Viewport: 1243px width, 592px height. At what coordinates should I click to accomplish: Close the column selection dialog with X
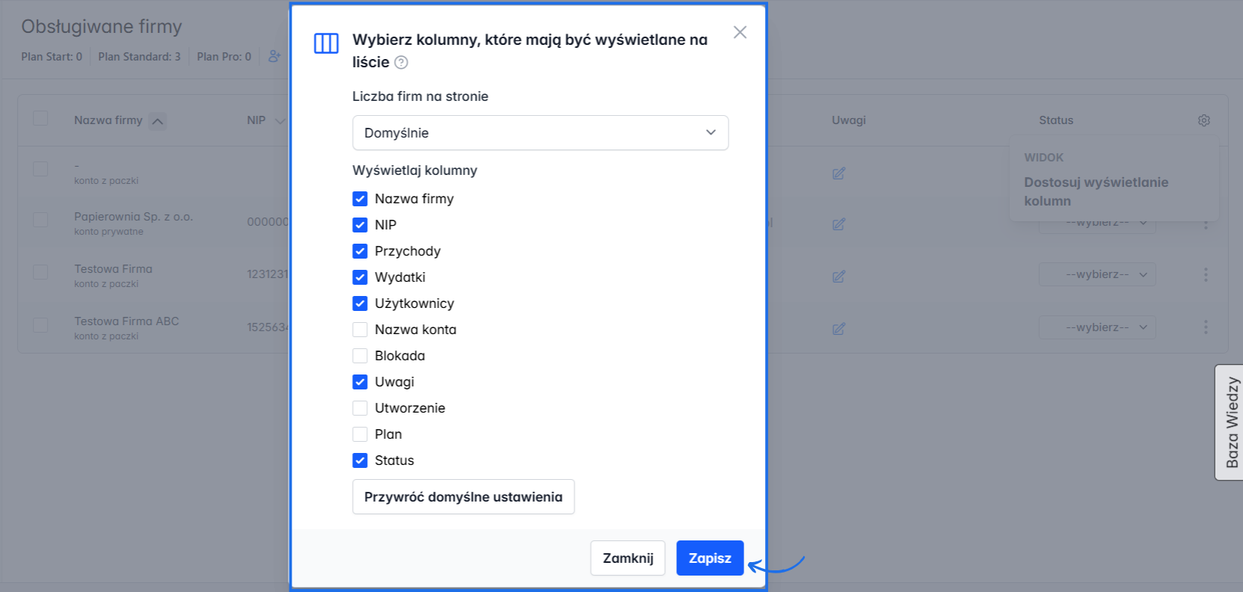[740, 32]
